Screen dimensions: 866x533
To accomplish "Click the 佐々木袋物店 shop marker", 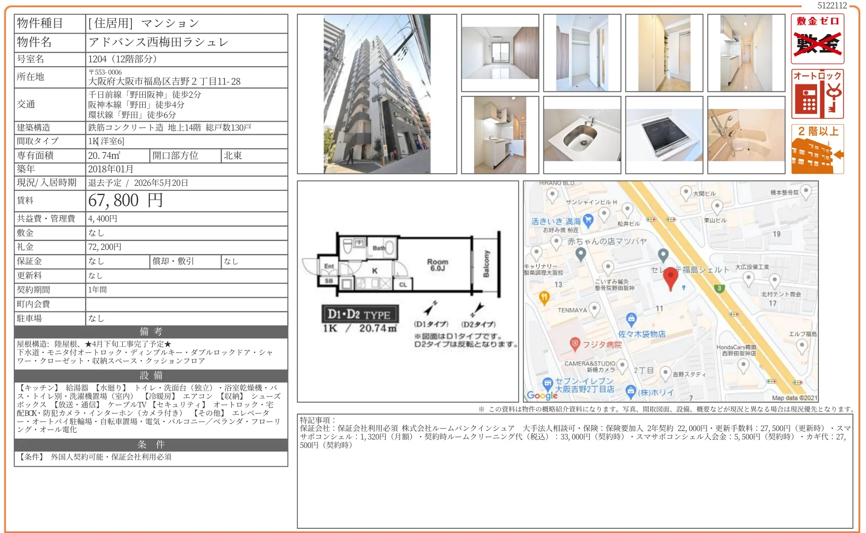I will point(631,319).
